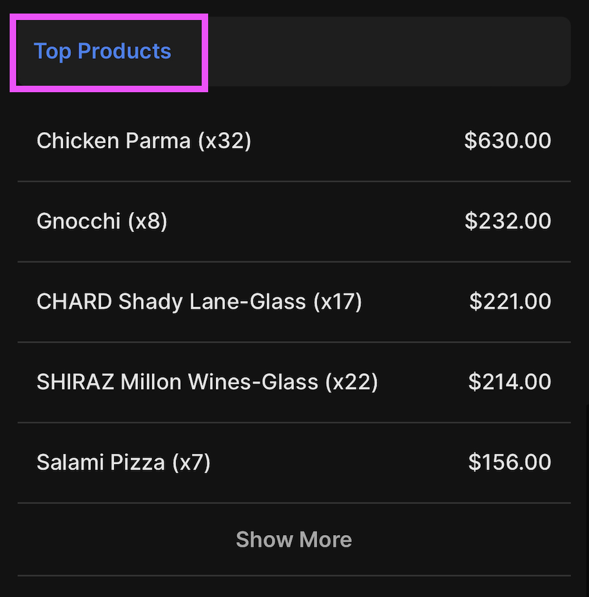Click the x7 quantity beside Salami Pizza

pos(191,462)
